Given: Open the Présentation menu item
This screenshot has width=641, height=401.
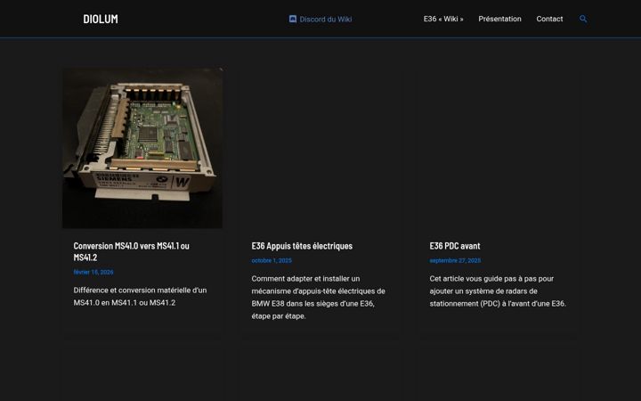Looking at the screenshot, I should [x=499, y=19].
